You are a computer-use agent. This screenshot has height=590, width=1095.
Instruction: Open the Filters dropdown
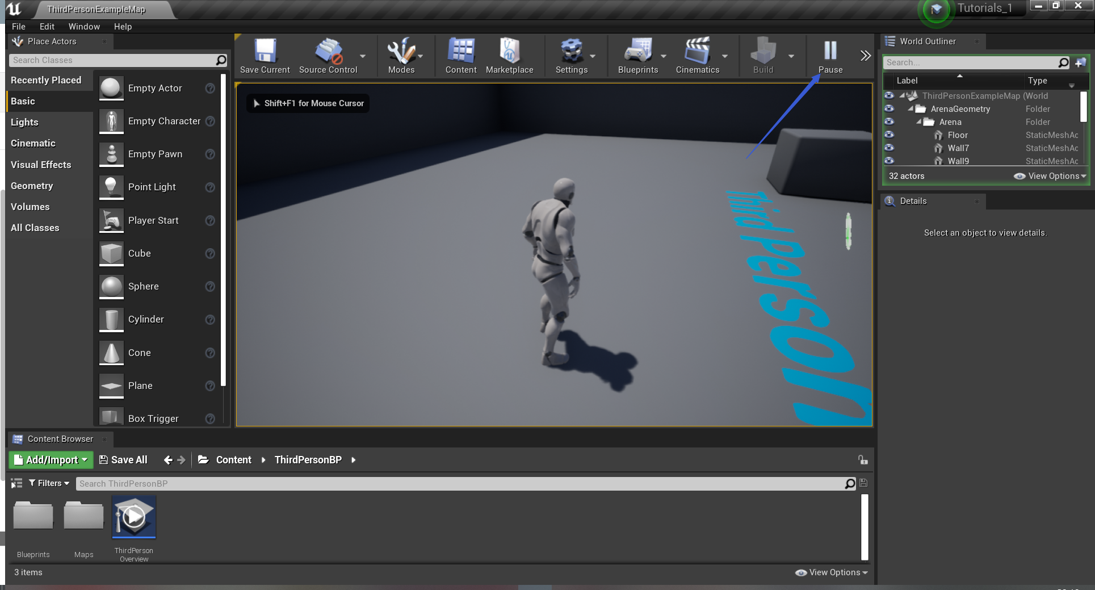pos(49,483)
